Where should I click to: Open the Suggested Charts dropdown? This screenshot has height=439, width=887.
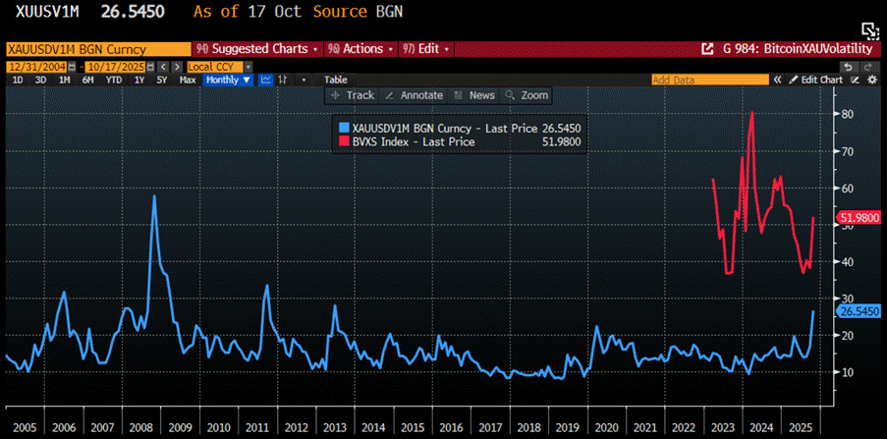point(257,49)
